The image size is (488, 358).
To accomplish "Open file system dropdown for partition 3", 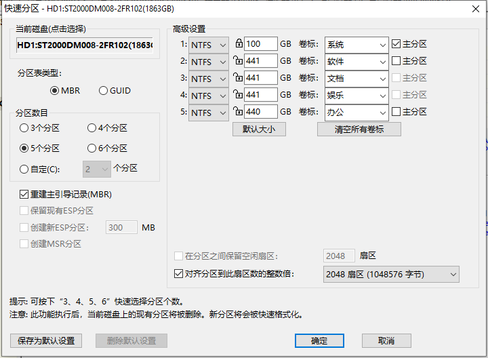I will tap(209, 79).
